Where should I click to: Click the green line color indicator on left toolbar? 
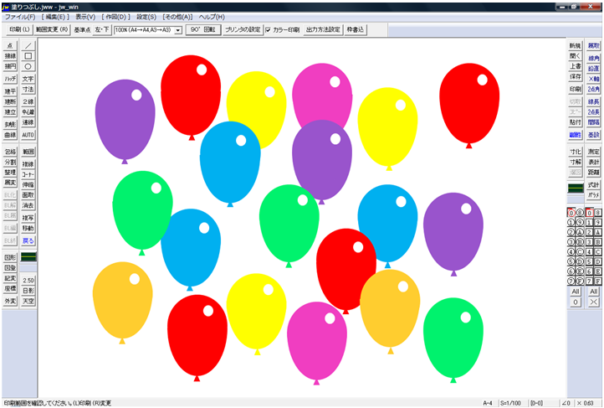[x=28, y=256]
